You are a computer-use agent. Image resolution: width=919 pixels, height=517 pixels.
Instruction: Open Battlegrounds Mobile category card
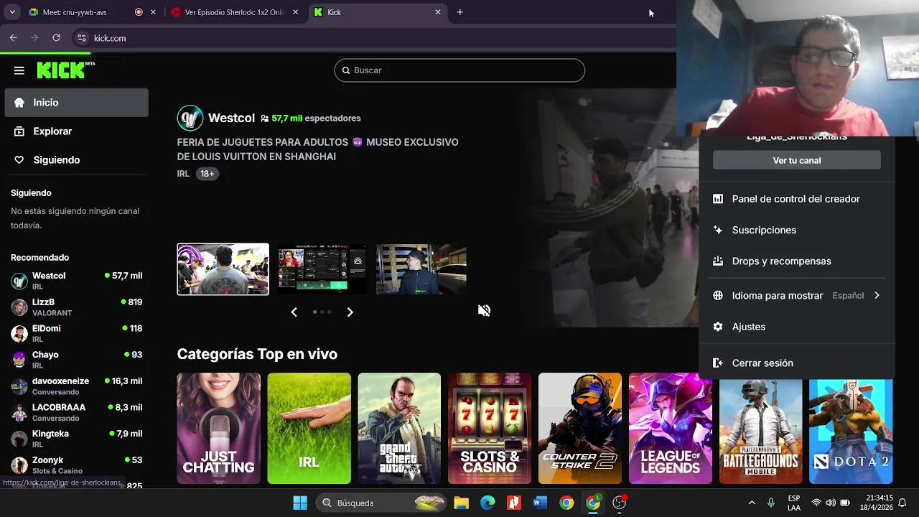tap(760, 432)
